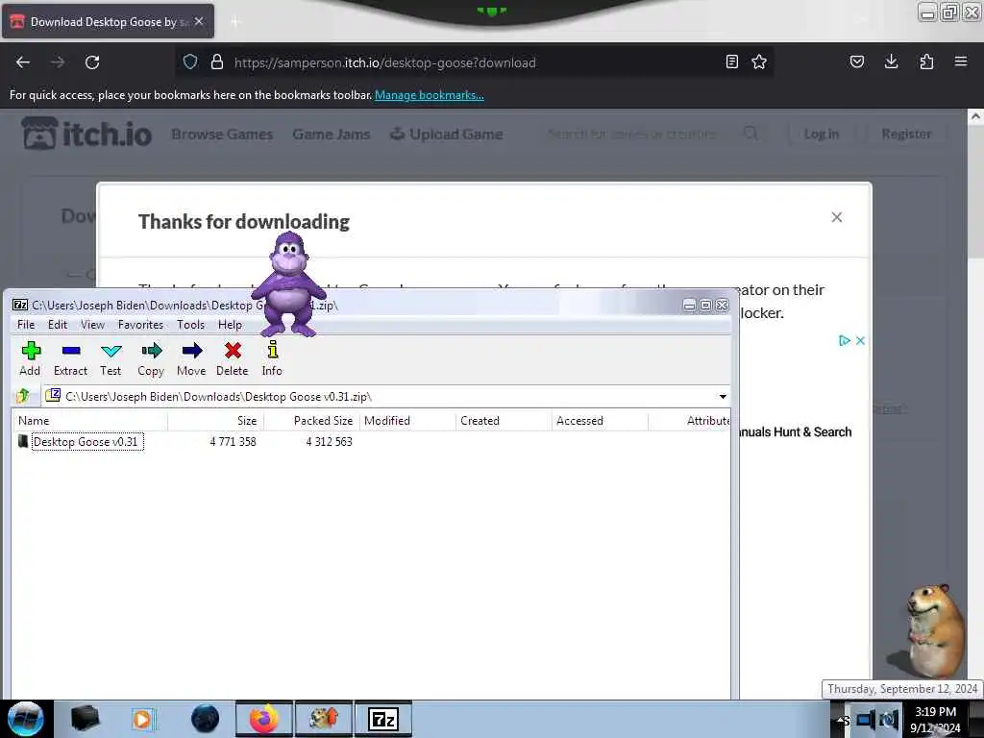
Task: Open the Firefox Extensions icon
Action: click(926, 61)
